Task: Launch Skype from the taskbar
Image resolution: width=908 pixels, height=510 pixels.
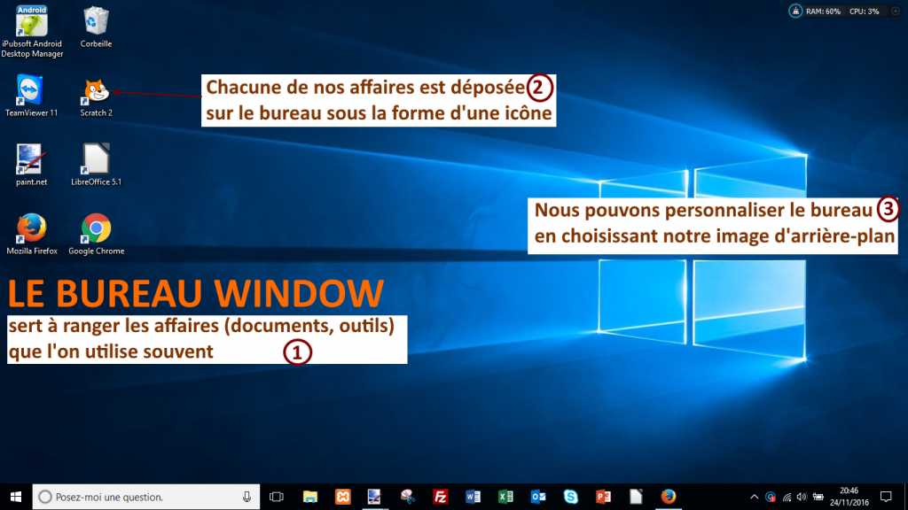Action: tap(570, 497)
